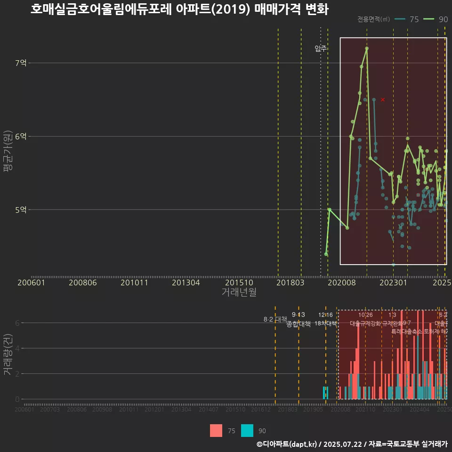Viewport: 452px width, 452px height.
Task: Click the 입주 annotation label
Action: [321, 48]
